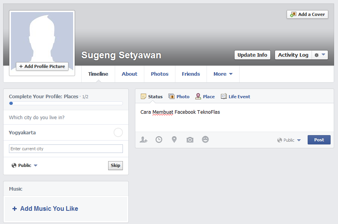Select the Status composer tab
Viewport: 338px width, 224px height.
[x=152, y=97]
